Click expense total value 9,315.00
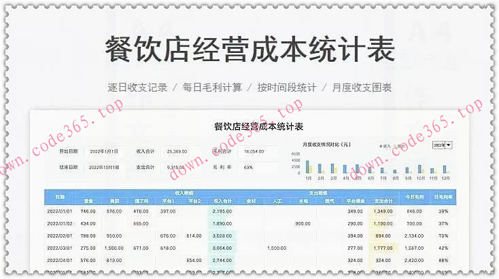The image size is (499, 279). click(175, 167)
